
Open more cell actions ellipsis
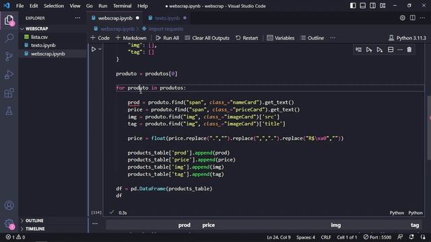[x=400, y=50]
